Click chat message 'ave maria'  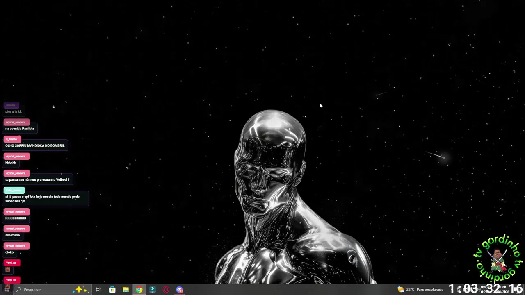click(x=12, y=235)
